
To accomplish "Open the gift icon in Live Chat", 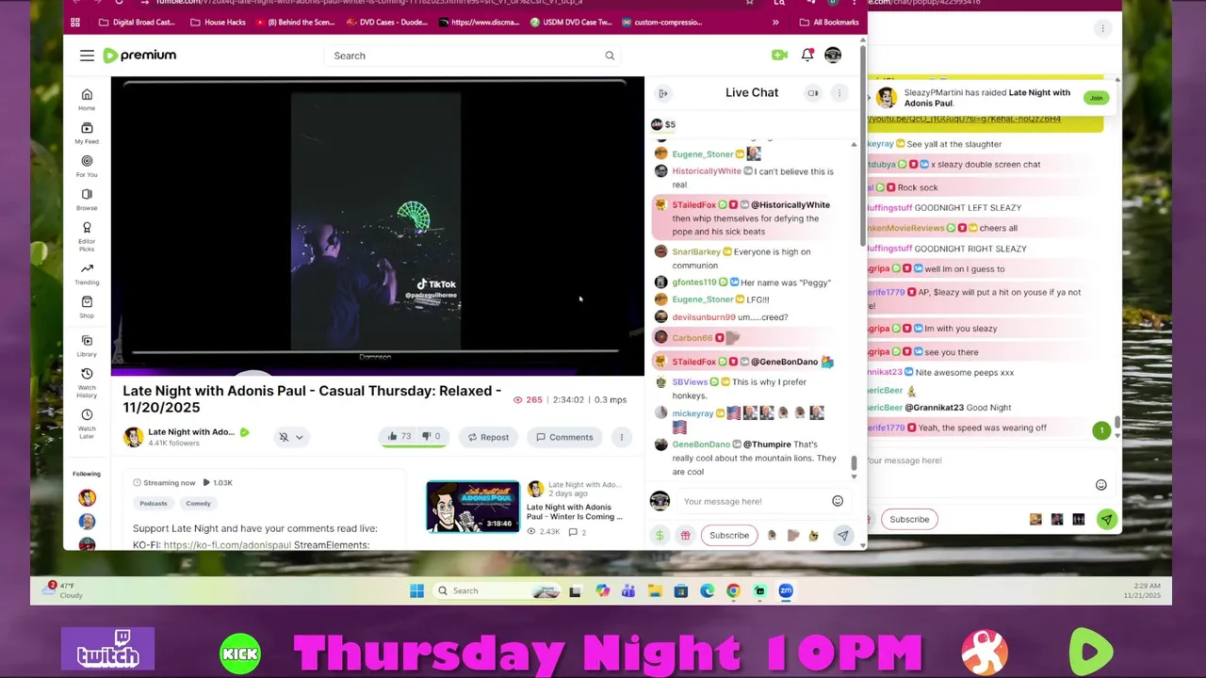I will click(685, 536).
